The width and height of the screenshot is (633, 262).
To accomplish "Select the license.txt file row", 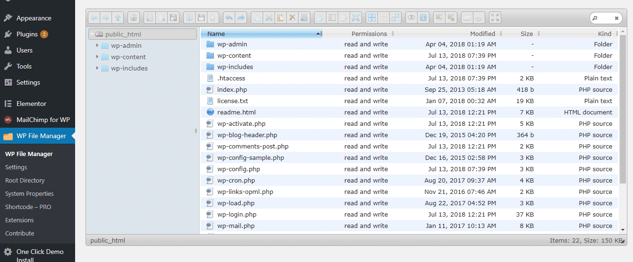I will [x=410, y=101].
